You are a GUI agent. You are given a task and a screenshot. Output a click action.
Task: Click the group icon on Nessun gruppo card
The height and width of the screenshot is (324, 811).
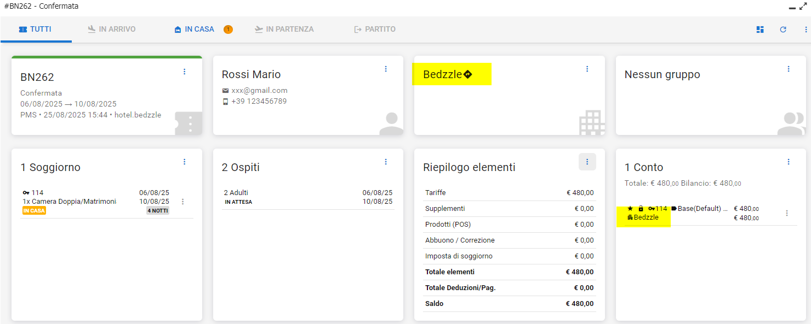[x=792, y=123]
